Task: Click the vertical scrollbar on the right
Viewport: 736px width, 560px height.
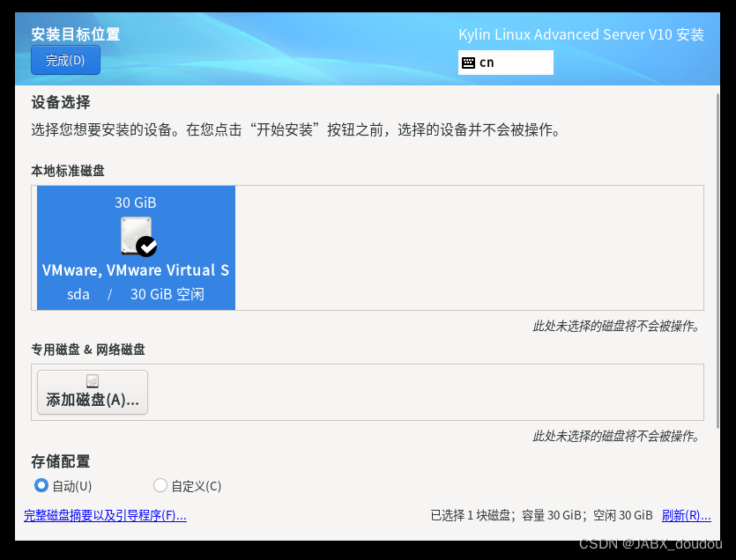Action: [717, 261]
